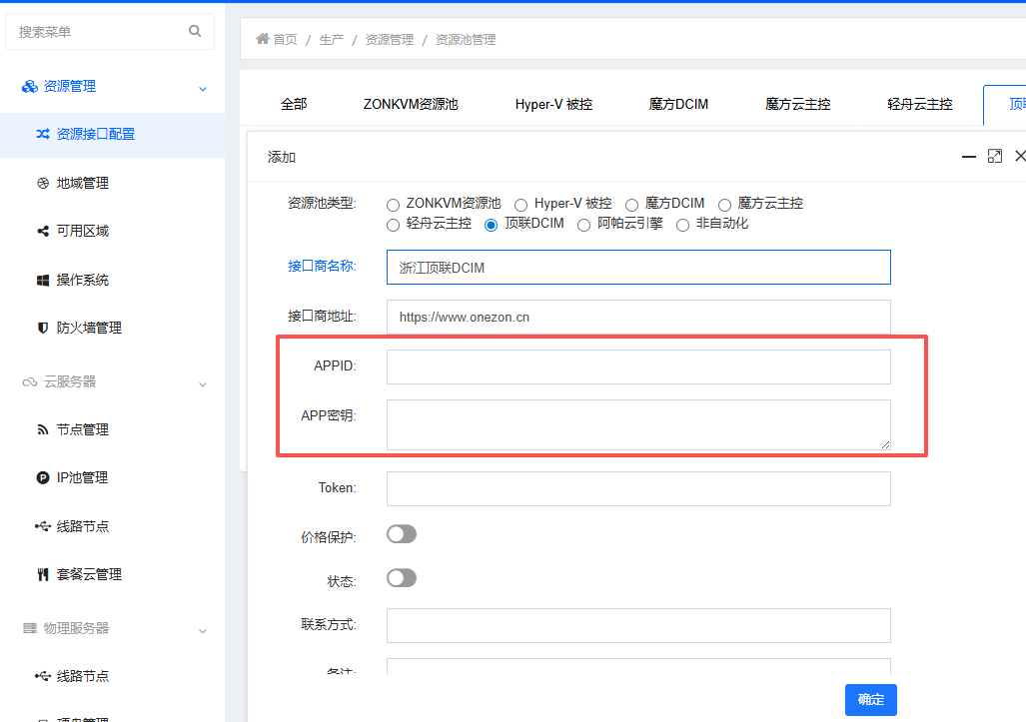Toggle the 状态 switch
This screenshot has width=1026, height=722.
pos(401,578)
